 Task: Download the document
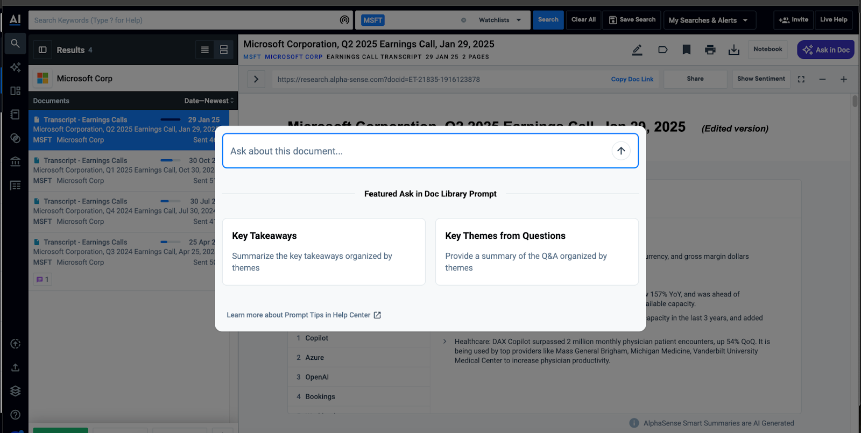[734, 50]
